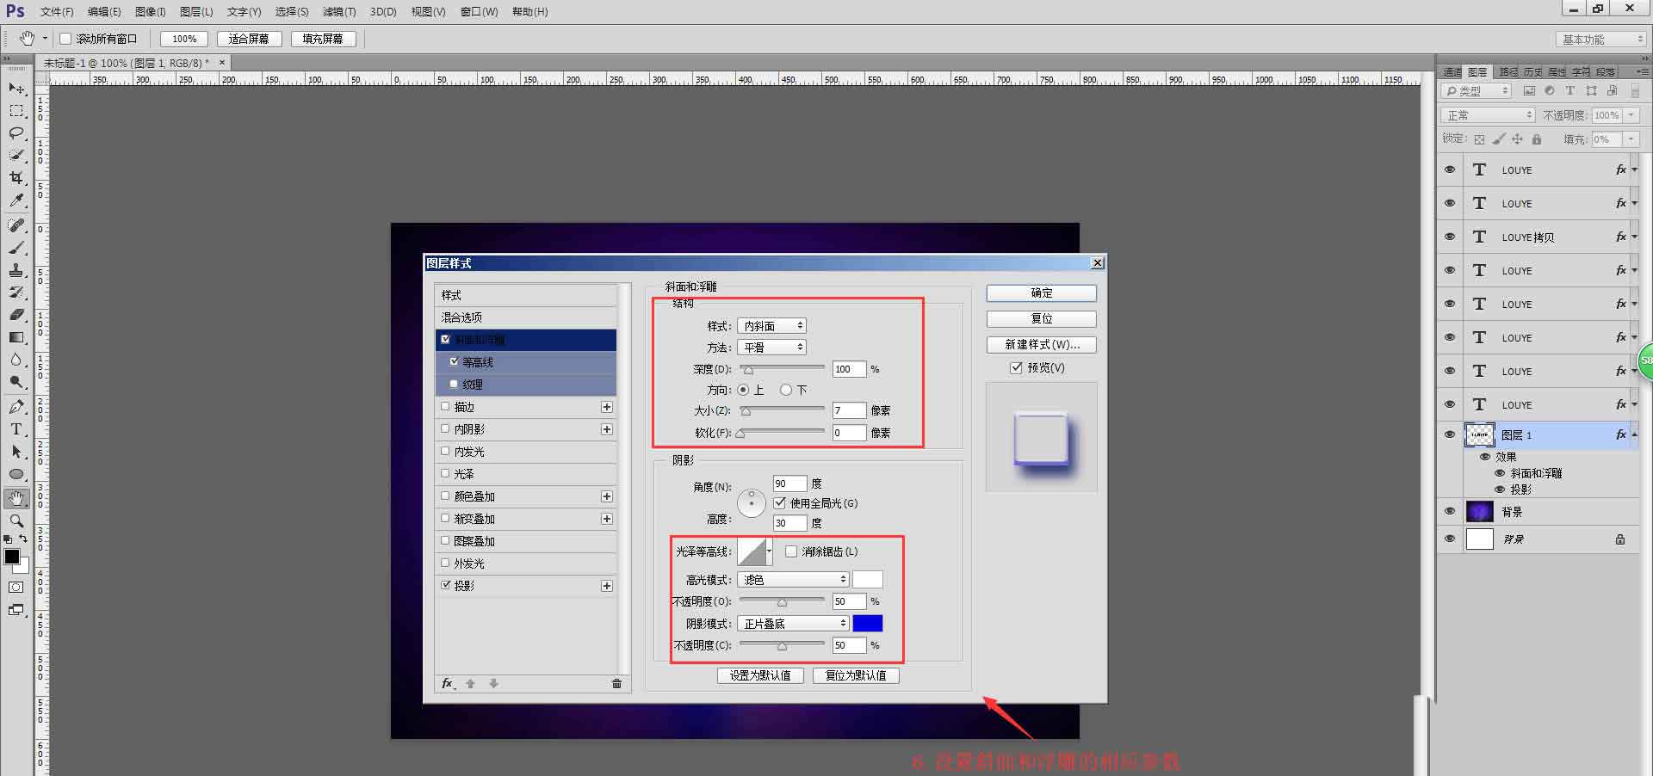This screenshot has width=1653, height=776.
Task: Open the 样式 dropdown showing 内斜面
Action: pos(771,325)
